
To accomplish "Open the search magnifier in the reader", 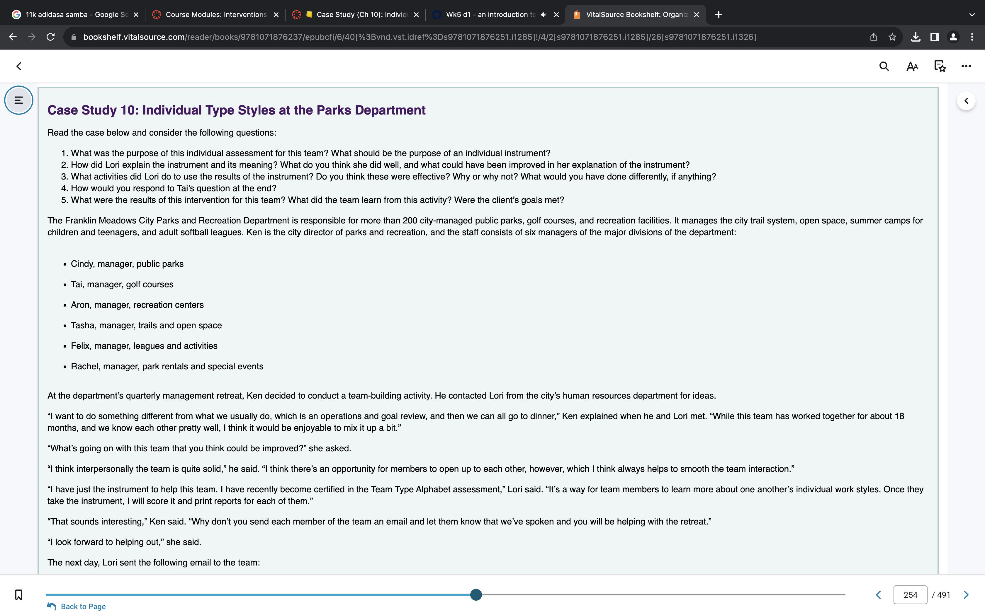I will (884, 66).
